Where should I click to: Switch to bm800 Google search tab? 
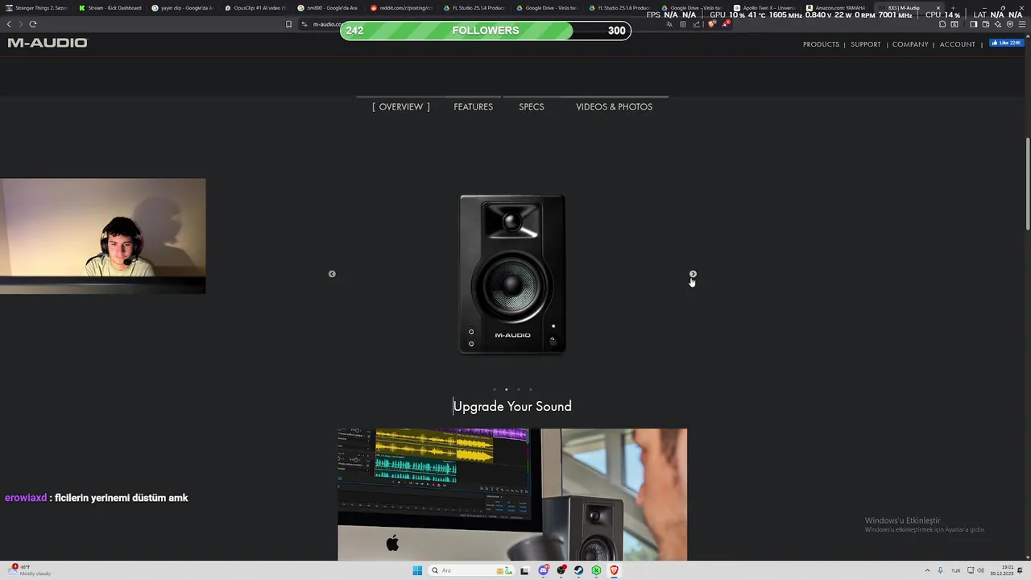click(x=329, y=8)
